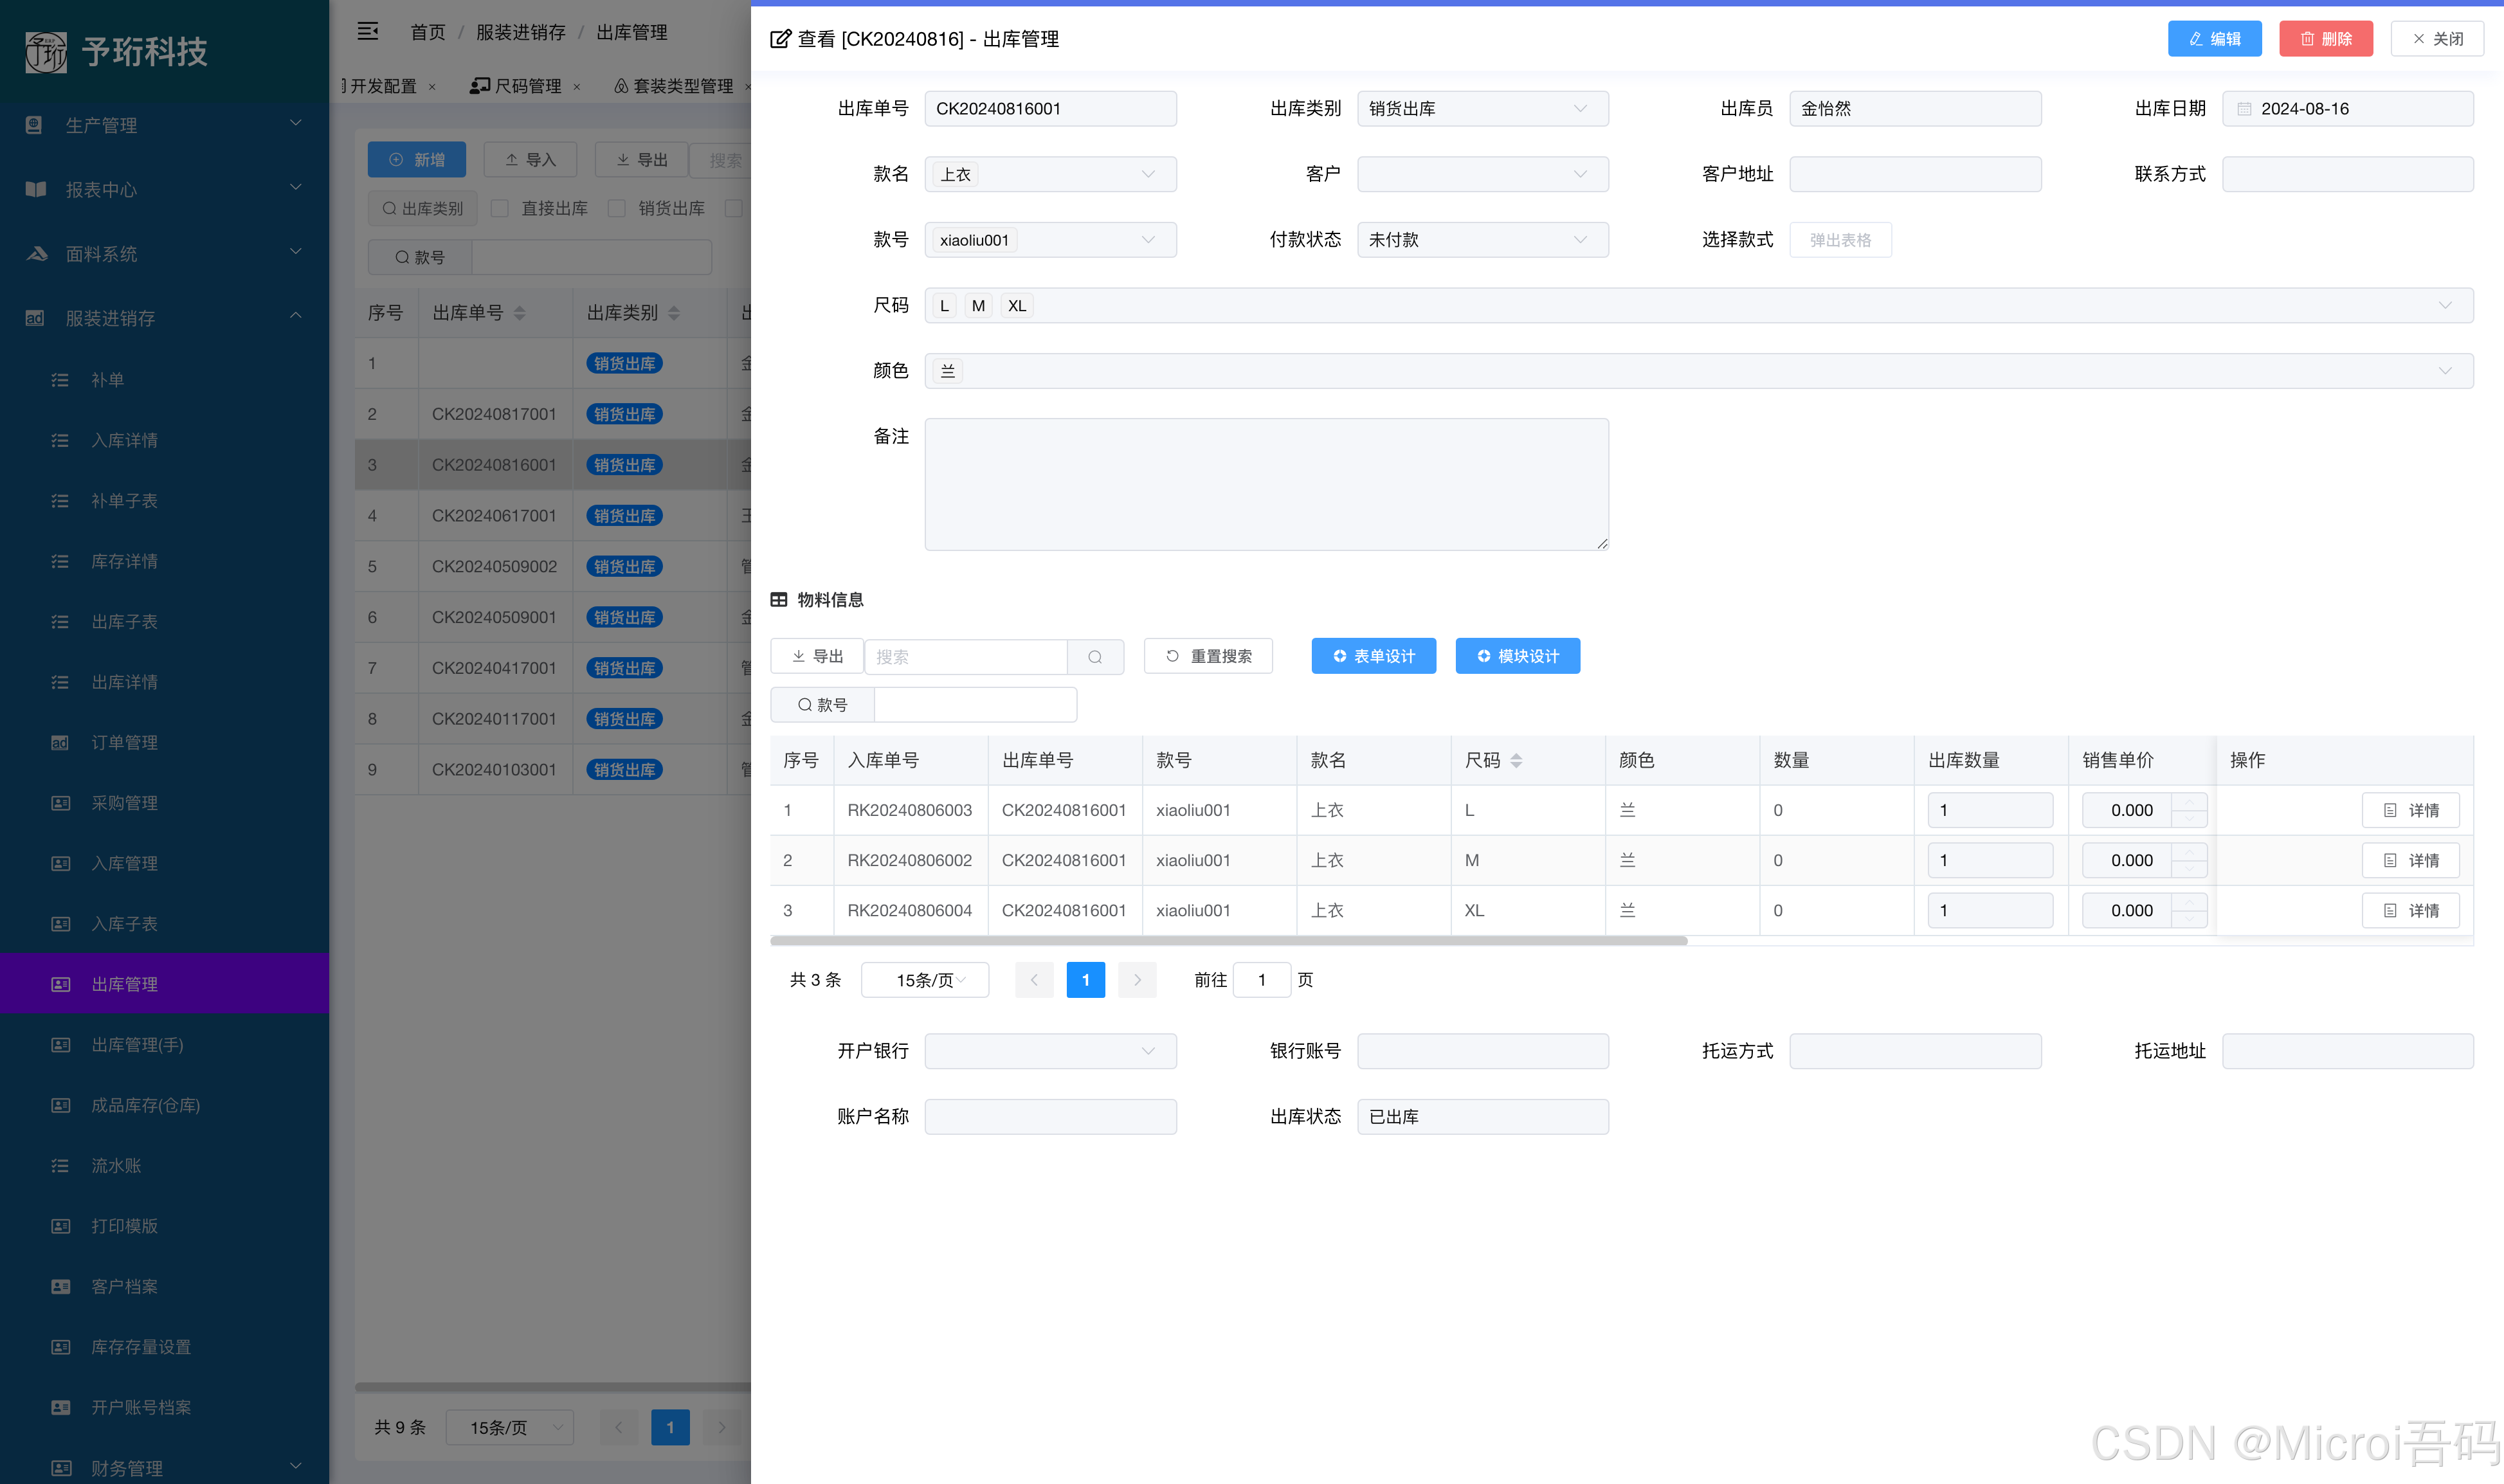Increase 销售单价 stepper in row 1
Image resolution: width=2504 pixels, height=1484 pixels.
[2190, 803]
